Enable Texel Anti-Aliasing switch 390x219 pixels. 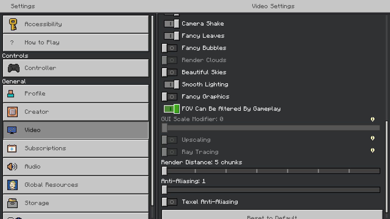[169, 202]
